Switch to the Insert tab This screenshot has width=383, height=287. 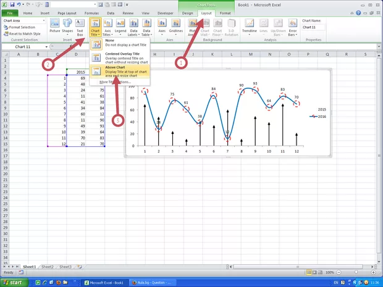pos(45,13)
